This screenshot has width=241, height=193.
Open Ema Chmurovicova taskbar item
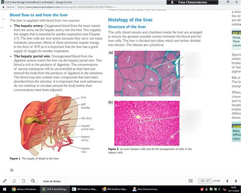pos(145,189)
